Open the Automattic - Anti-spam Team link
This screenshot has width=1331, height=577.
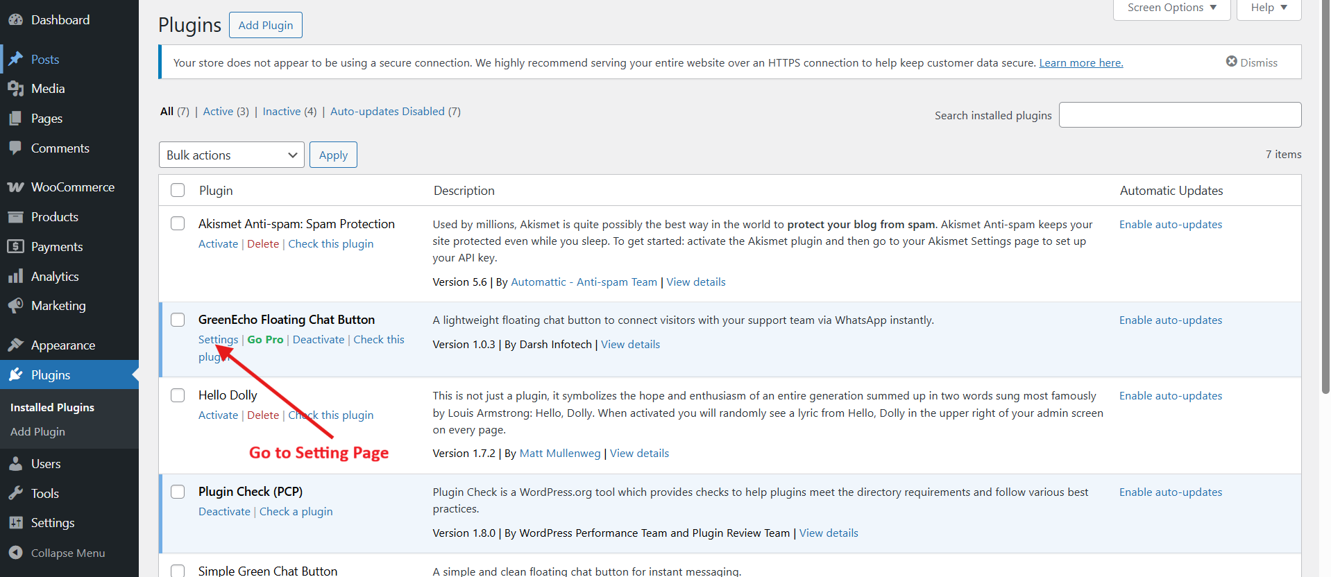(584, 282)
